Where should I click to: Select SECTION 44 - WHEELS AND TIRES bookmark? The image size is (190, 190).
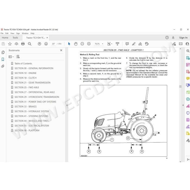31,121
